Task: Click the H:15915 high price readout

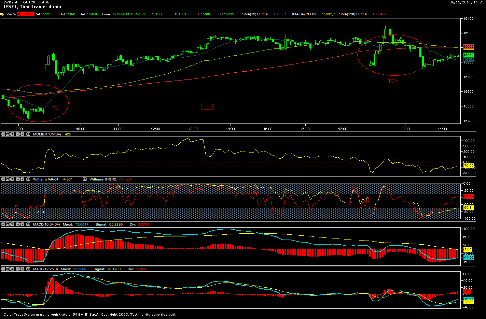Action: pos(182,14)
